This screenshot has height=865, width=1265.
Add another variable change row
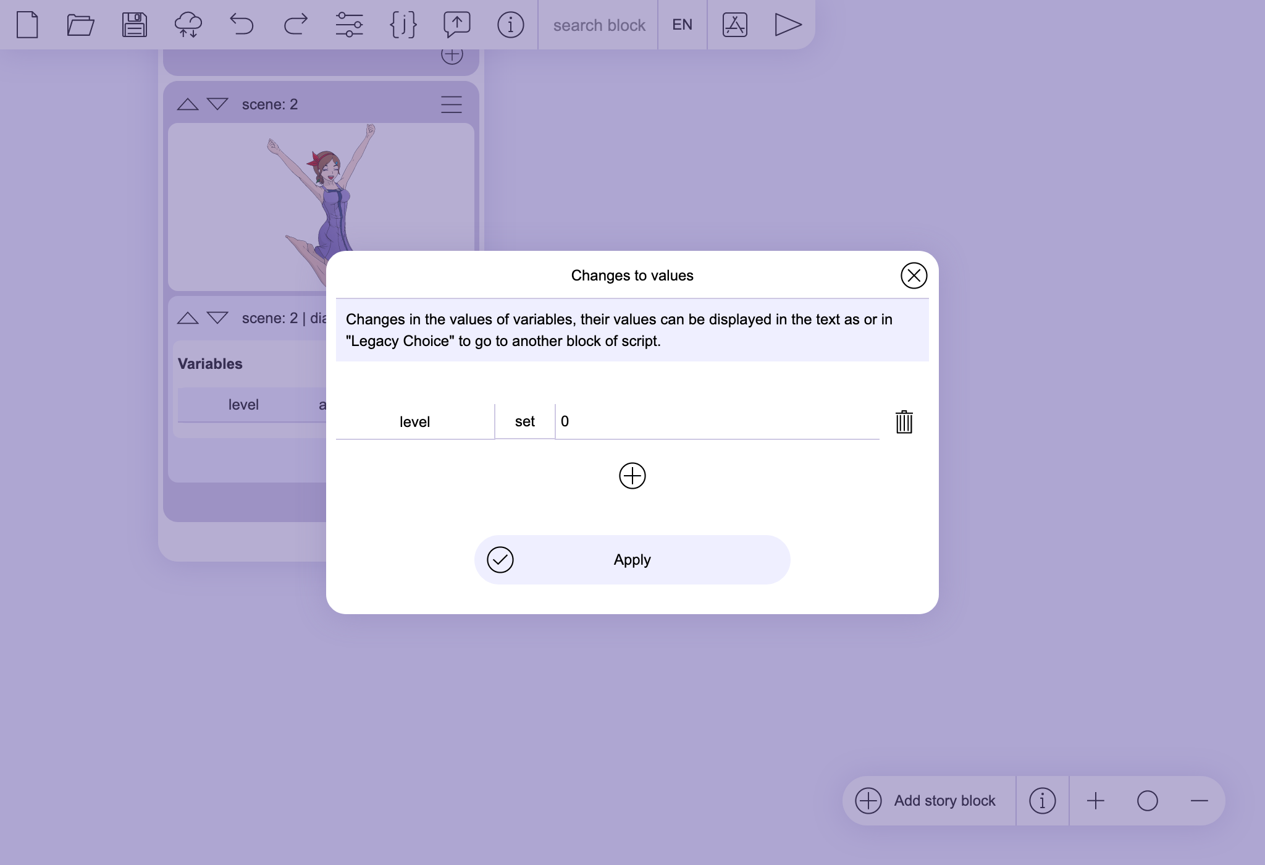click(x=632, y=476)
